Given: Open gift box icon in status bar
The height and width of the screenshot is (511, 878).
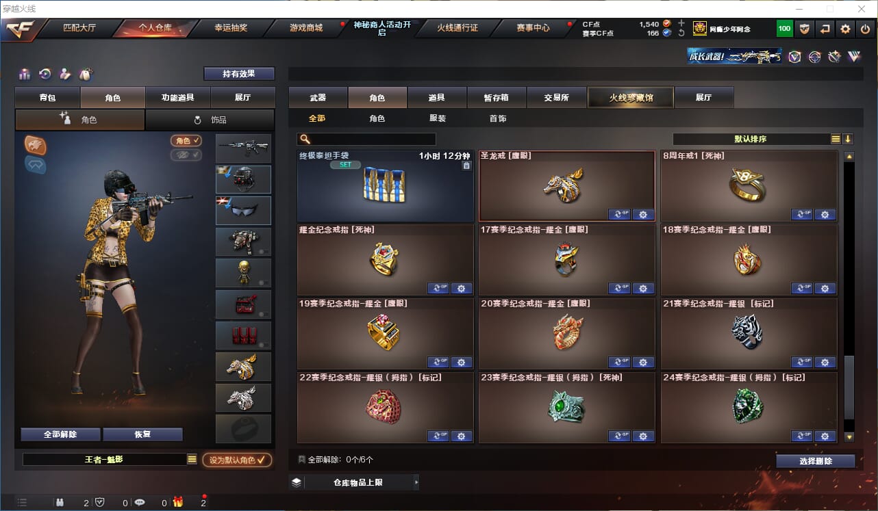Looking at the screenshot, I should point(178,502).
